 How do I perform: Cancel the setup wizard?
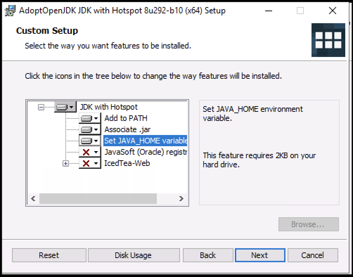[x=313, y=255]
